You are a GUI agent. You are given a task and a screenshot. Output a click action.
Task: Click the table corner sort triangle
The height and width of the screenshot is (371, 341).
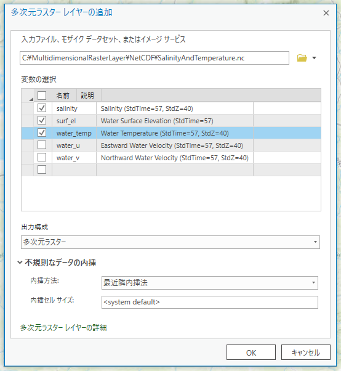coord(31,99)
